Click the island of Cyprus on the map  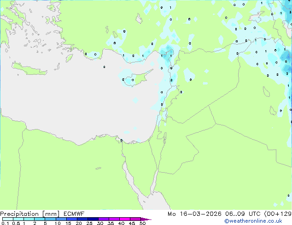pyautogui.click(x=139, y=78)
